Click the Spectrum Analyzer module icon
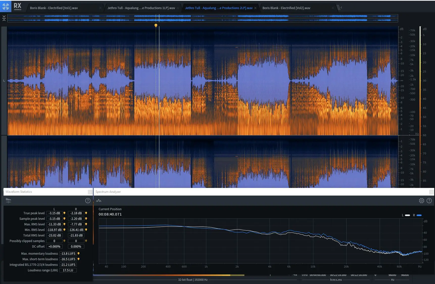 pyautogui.click(x=99, y=201)
